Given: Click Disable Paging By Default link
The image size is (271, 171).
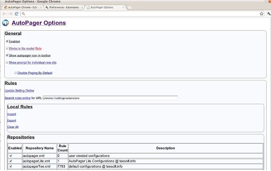Looking at the screenshot, I should [35, 73].
